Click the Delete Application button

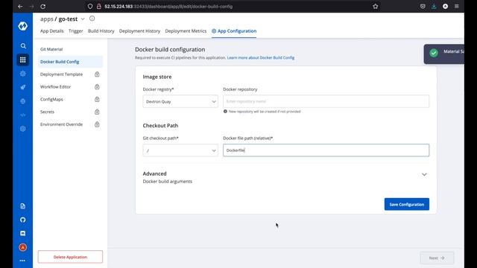click(x=70, y=257)
